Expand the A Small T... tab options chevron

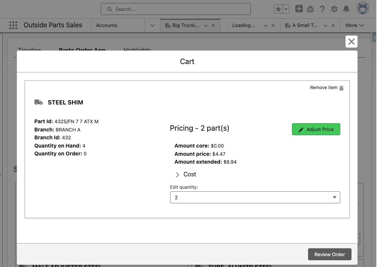(326, 25)
